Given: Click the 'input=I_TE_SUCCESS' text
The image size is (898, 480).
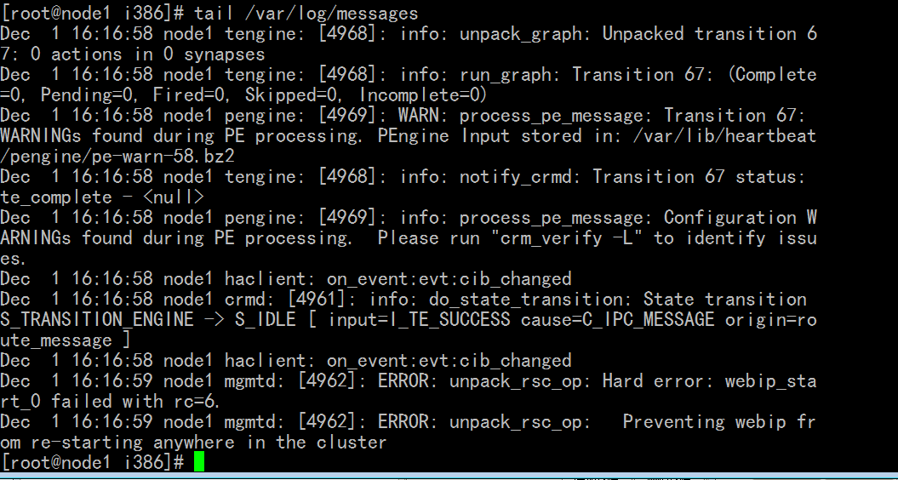Looking at the screenshot, I should click(x=419, y=320).
